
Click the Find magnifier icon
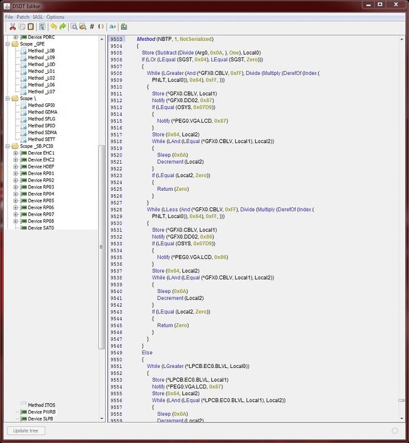[x=74, y=27]
